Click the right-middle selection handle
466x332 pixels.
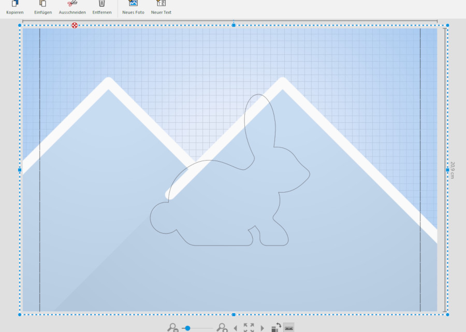[x=447, y=170]
